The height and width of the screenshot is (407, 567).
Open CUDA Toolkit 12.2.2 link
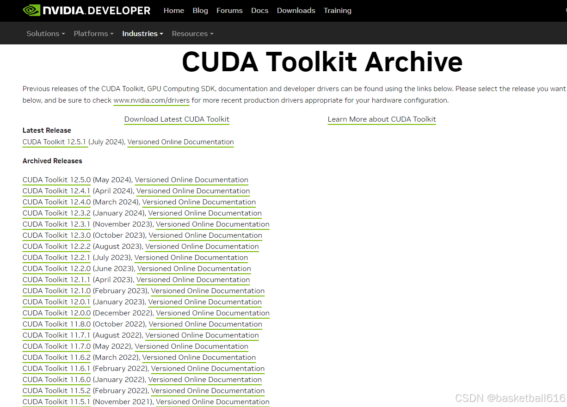click(x=56, y=247)
